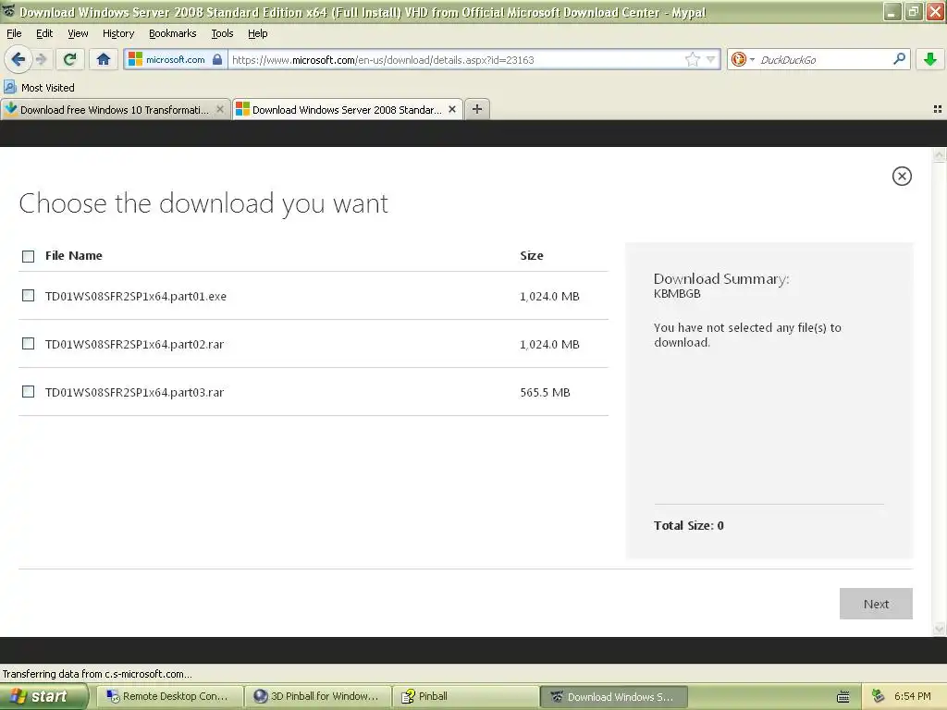Click the system tray clock 6:54 PM
947x710 pixels.
pyautogui.click(x=912, y=696)
